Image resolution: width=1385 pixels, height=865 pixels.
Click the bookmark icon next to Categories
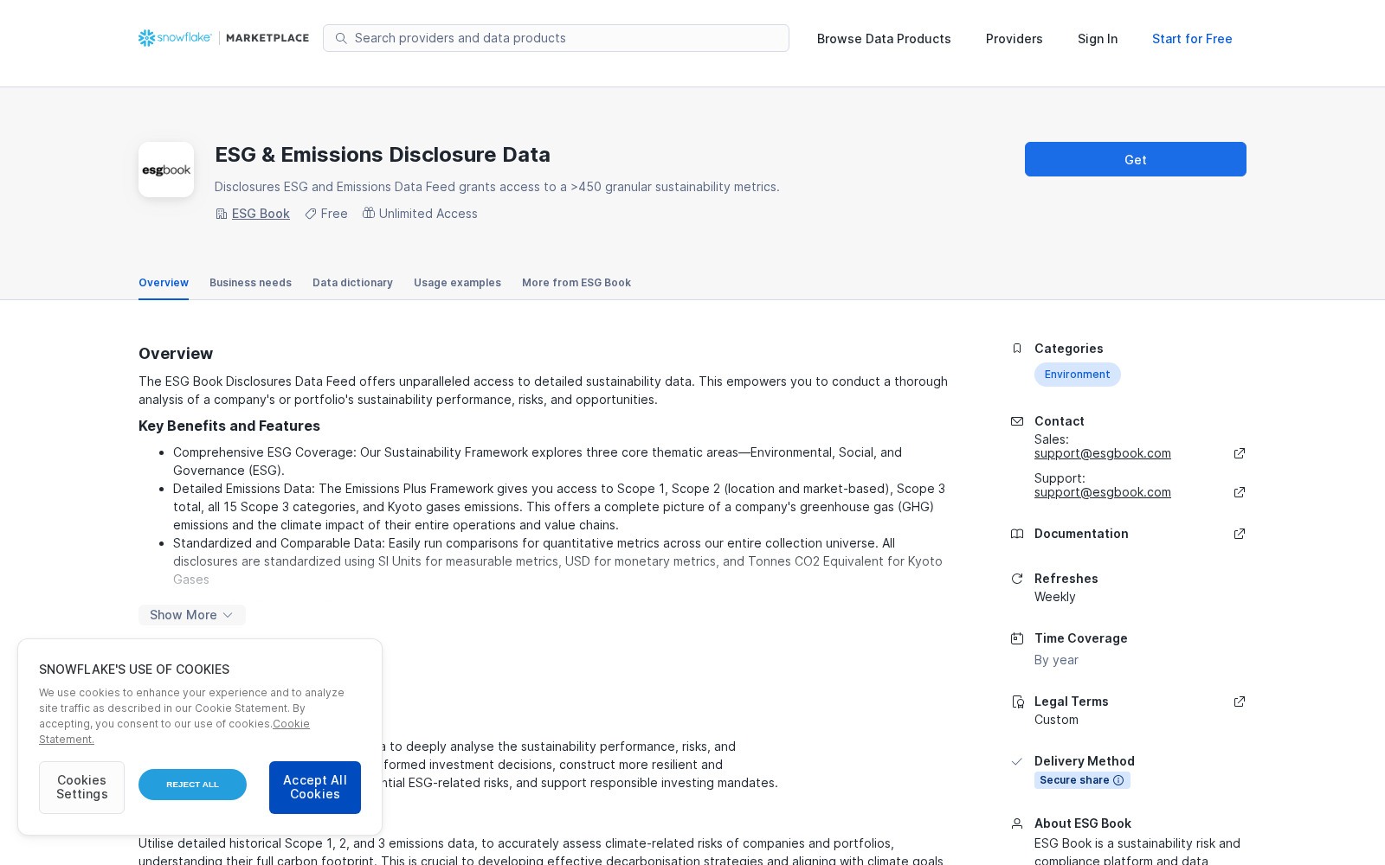pyautogui.click(x=1017, y=349)
